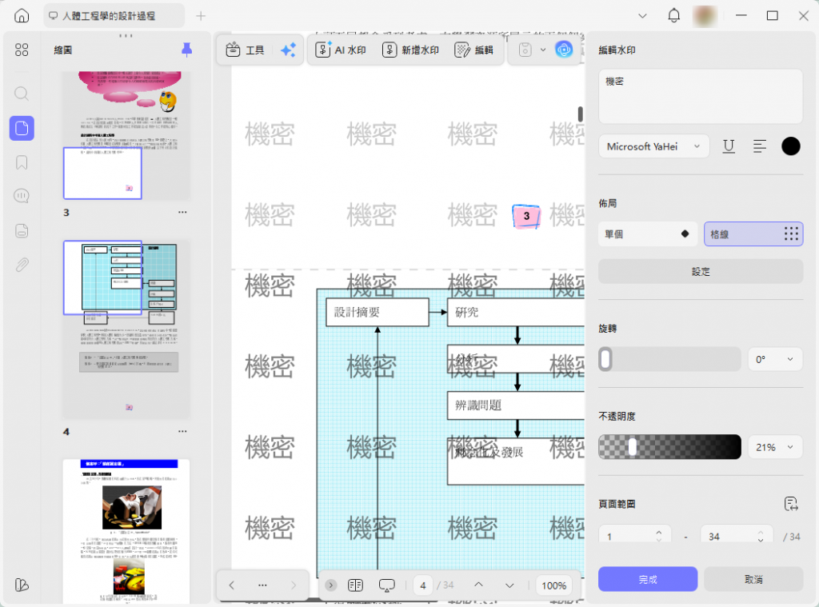The width and height of the screenshot is (819, 607).
Task: Open the notifications bell
Action: [x=673, y=16]
